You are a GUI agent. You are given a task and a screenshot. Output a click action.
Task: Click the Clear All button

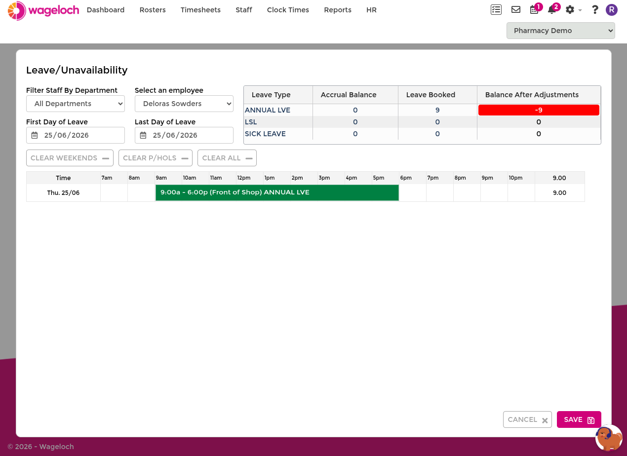(227, 158)
